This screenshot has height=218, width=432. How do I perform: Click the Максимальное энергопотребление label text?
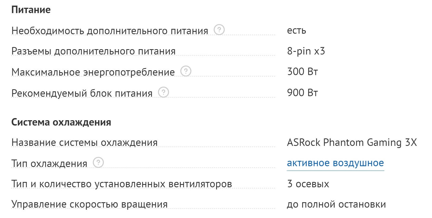pos(93,72)
